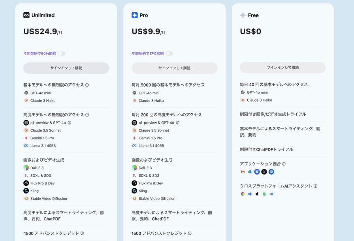The image size is (354, 241).
Task: Click the Android platform icon
Action: pyautogui.click(x=264, y=194)
